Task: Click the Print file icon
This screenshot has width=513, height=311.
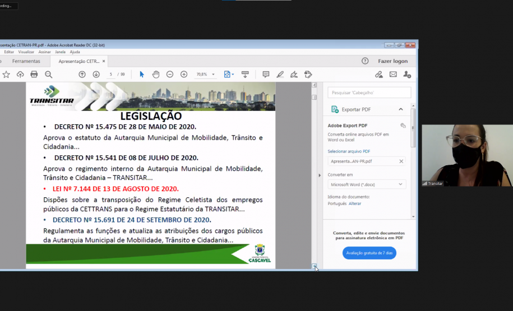Action: tap(34, 75)
